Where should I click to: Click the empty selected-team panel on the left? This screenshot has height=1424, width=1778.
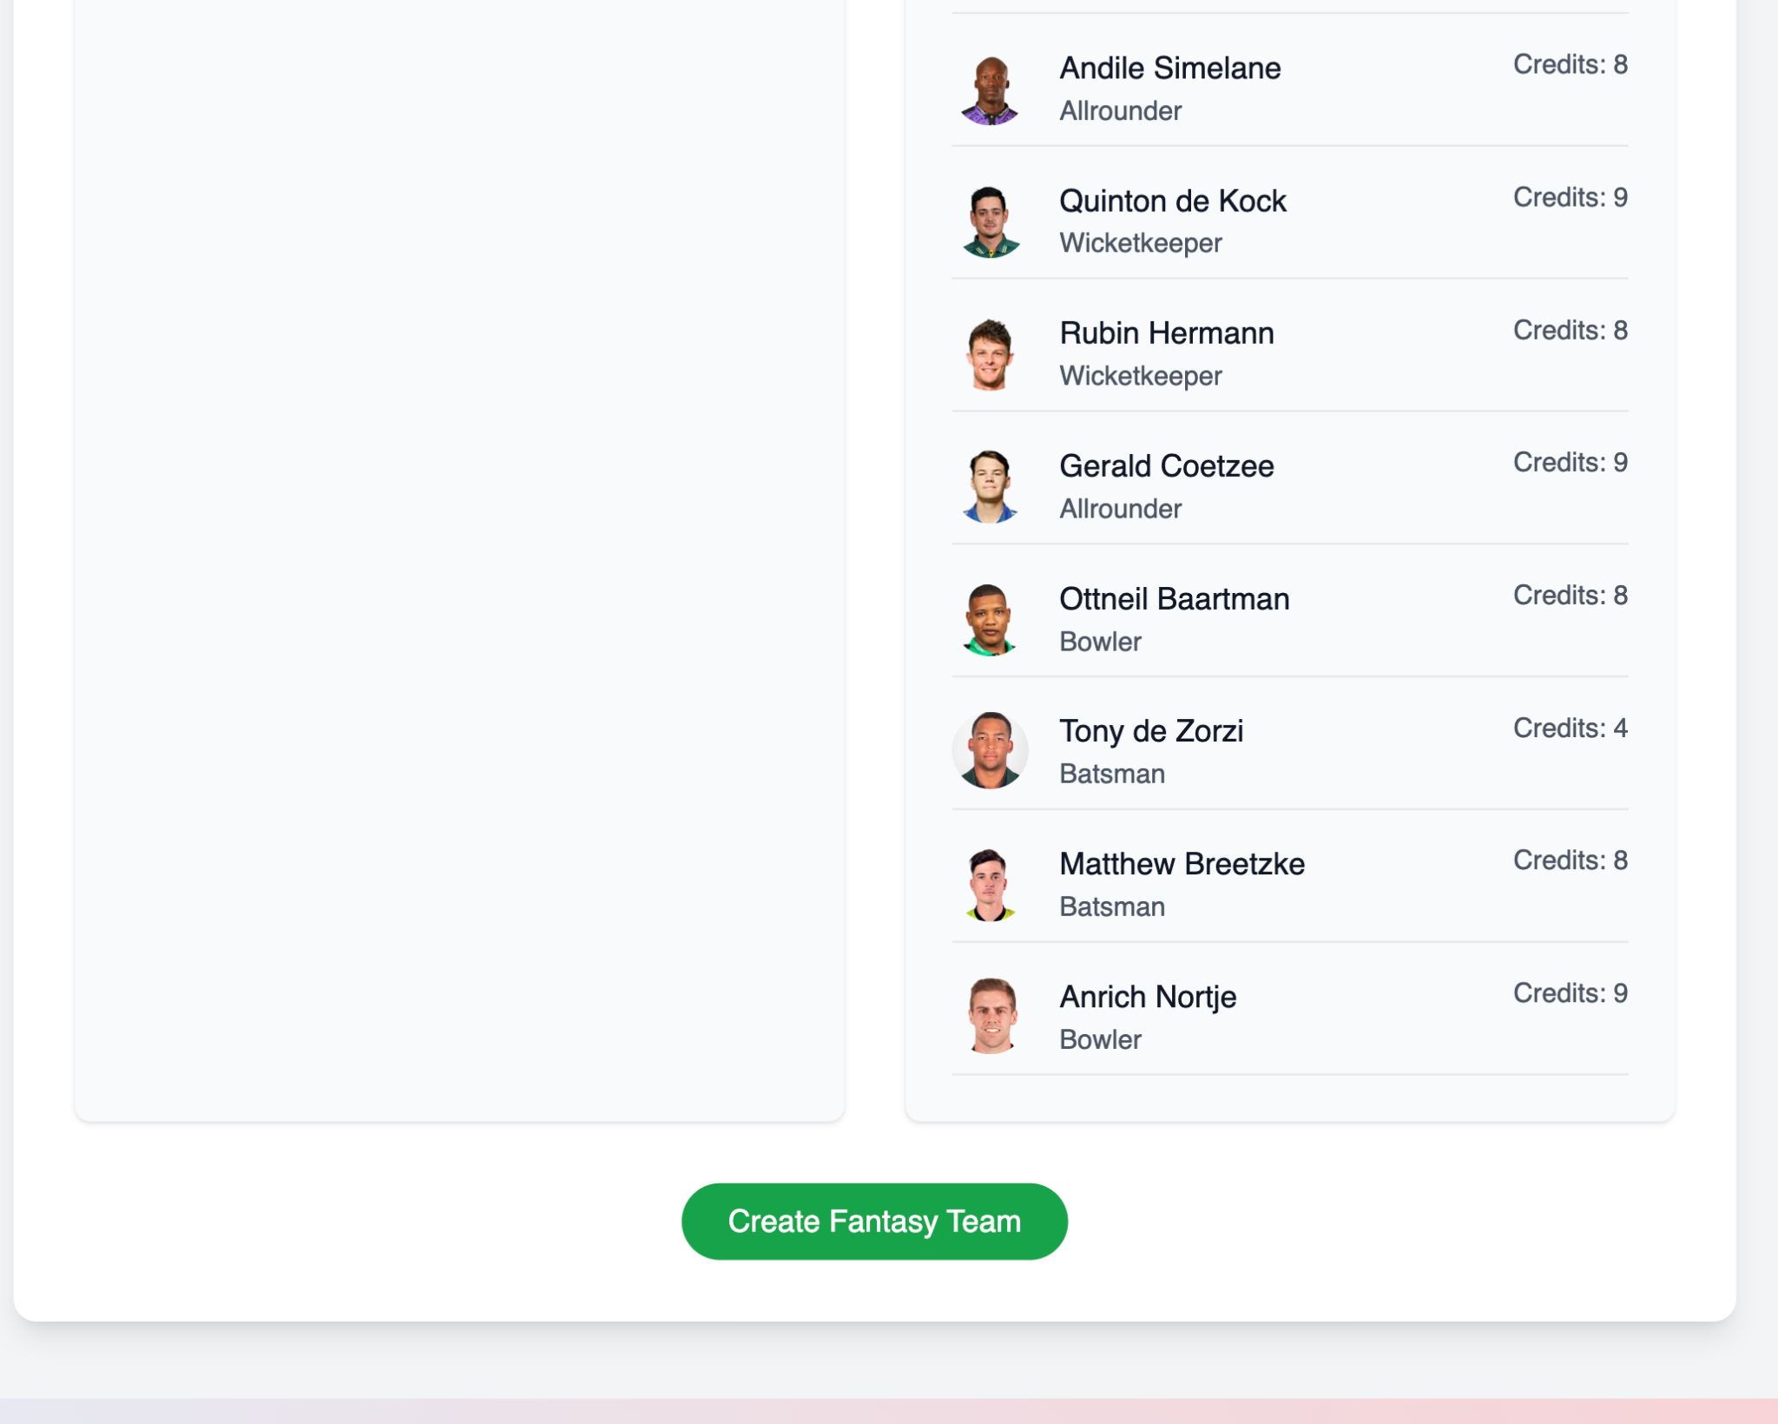coord(459,556)
